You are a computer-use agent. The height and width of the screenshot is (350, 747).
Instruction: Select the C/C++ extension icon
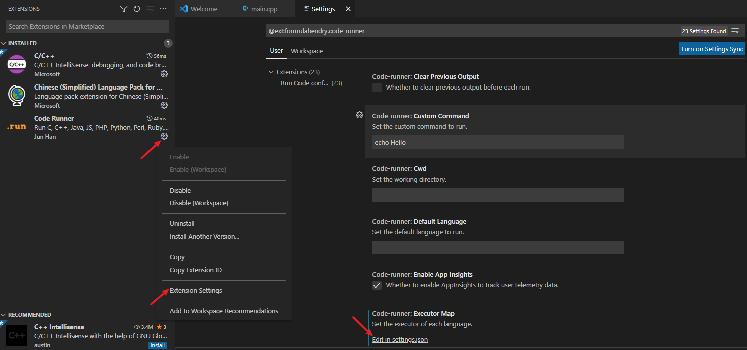click(x=17, y=64)
